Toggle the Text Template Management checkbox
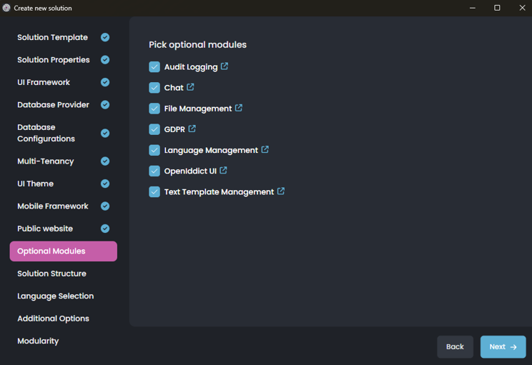532x365 pixels. point(154,192)
